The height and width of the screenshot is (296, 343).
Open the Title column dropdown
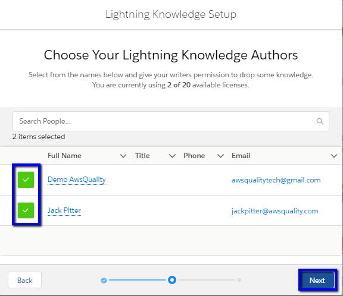click(172, 156)
